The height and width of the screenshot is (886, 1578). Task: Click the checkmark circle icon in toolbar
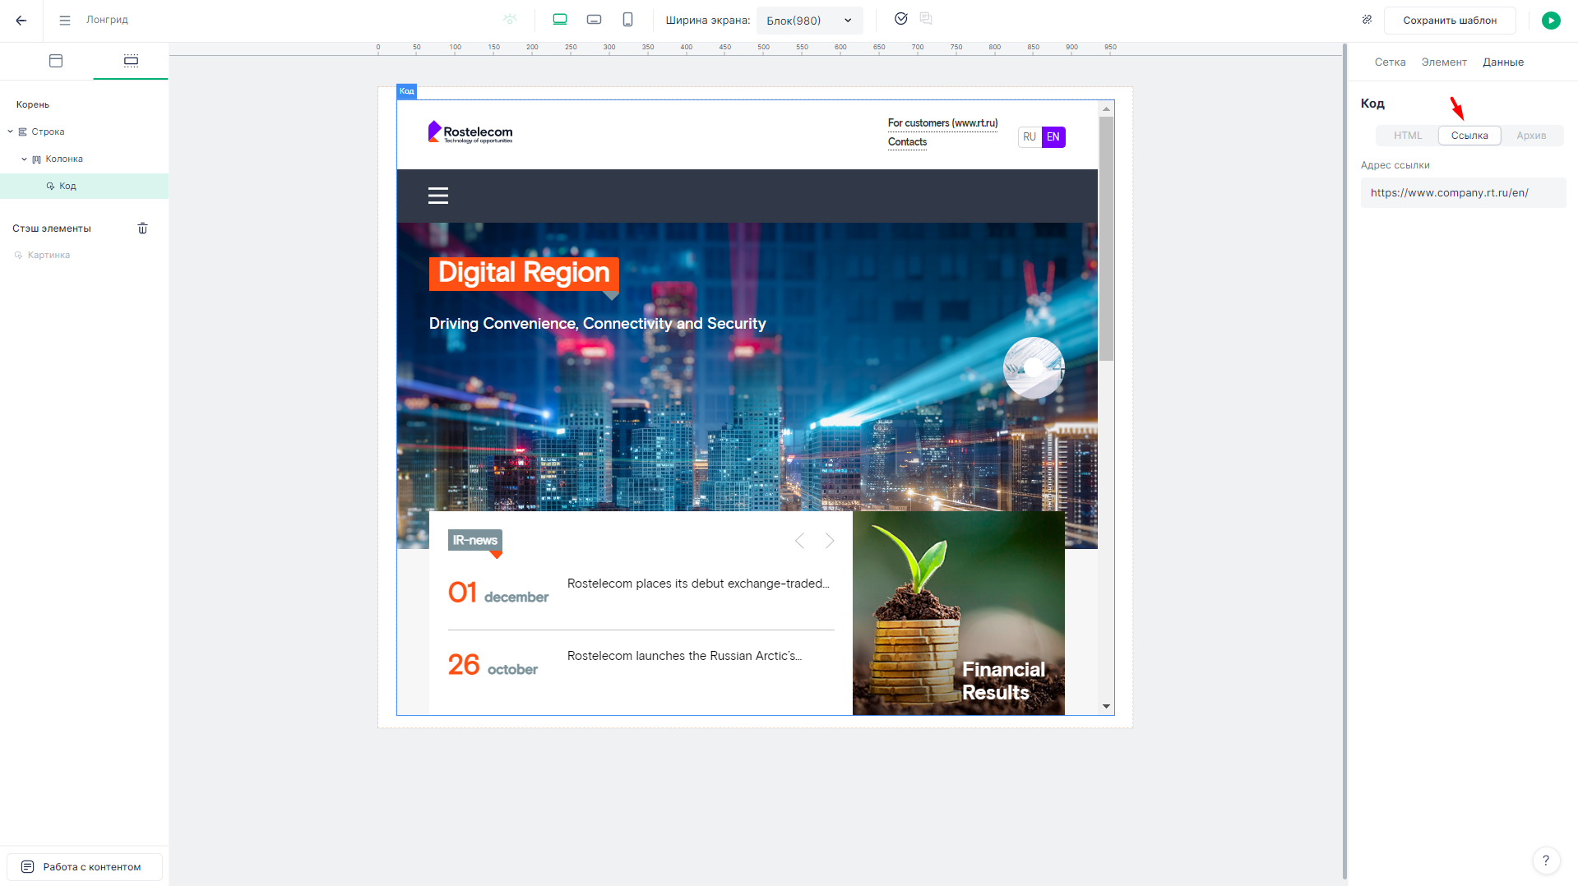coord(901,19)
